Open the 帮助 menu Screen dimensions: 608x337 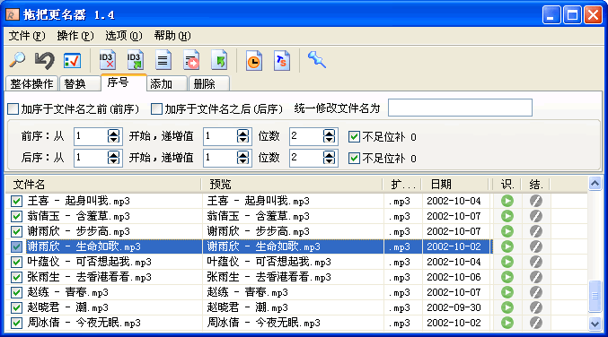(x=172, y=36)
